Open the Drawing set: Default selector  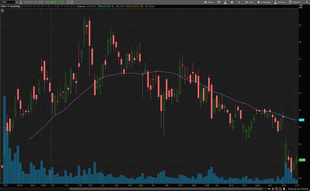(298, 189)
